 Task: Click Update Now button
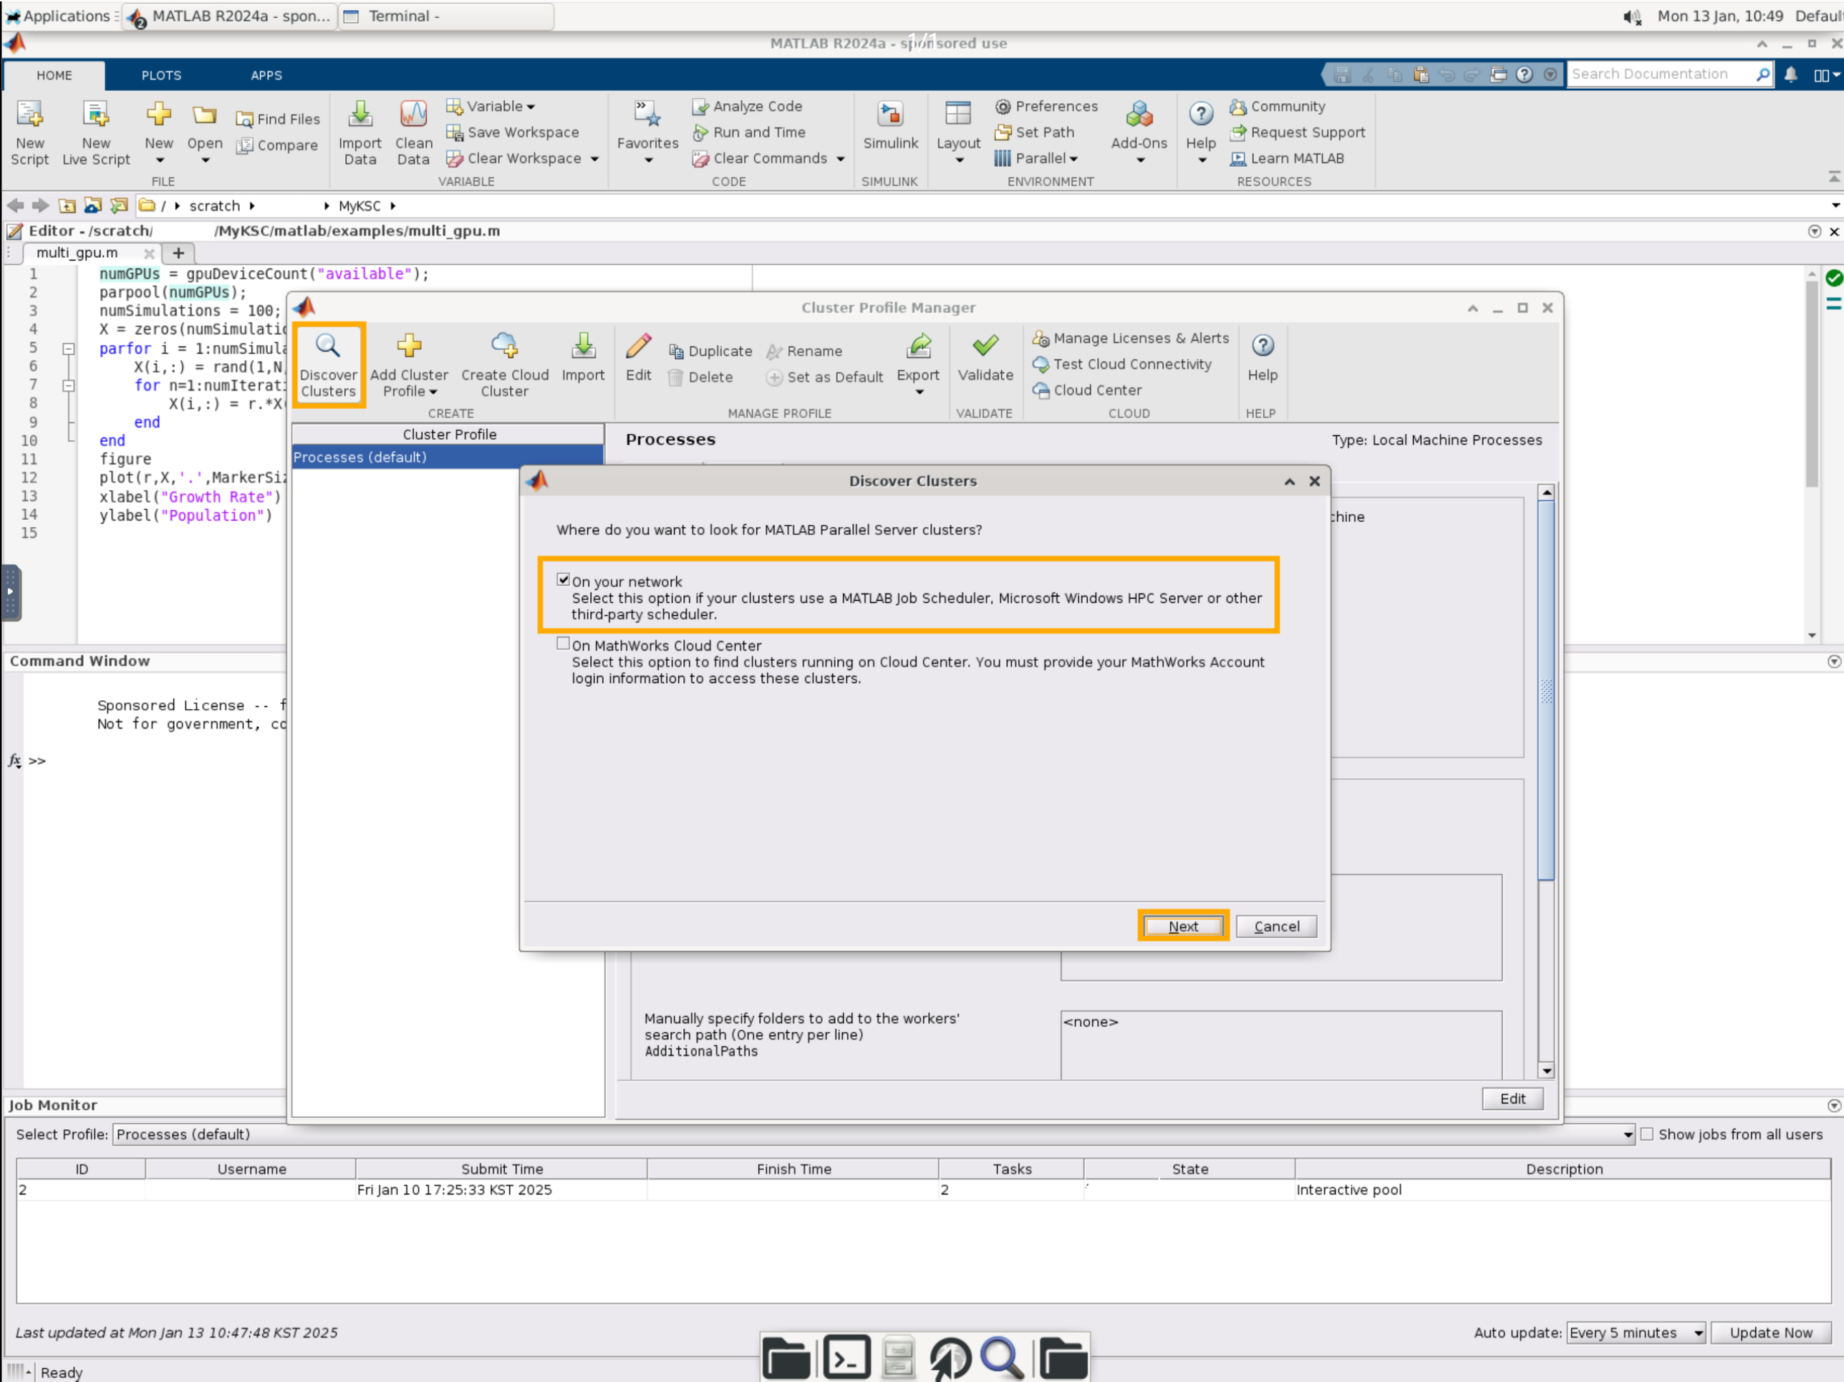click(x=1771, y=1333)
